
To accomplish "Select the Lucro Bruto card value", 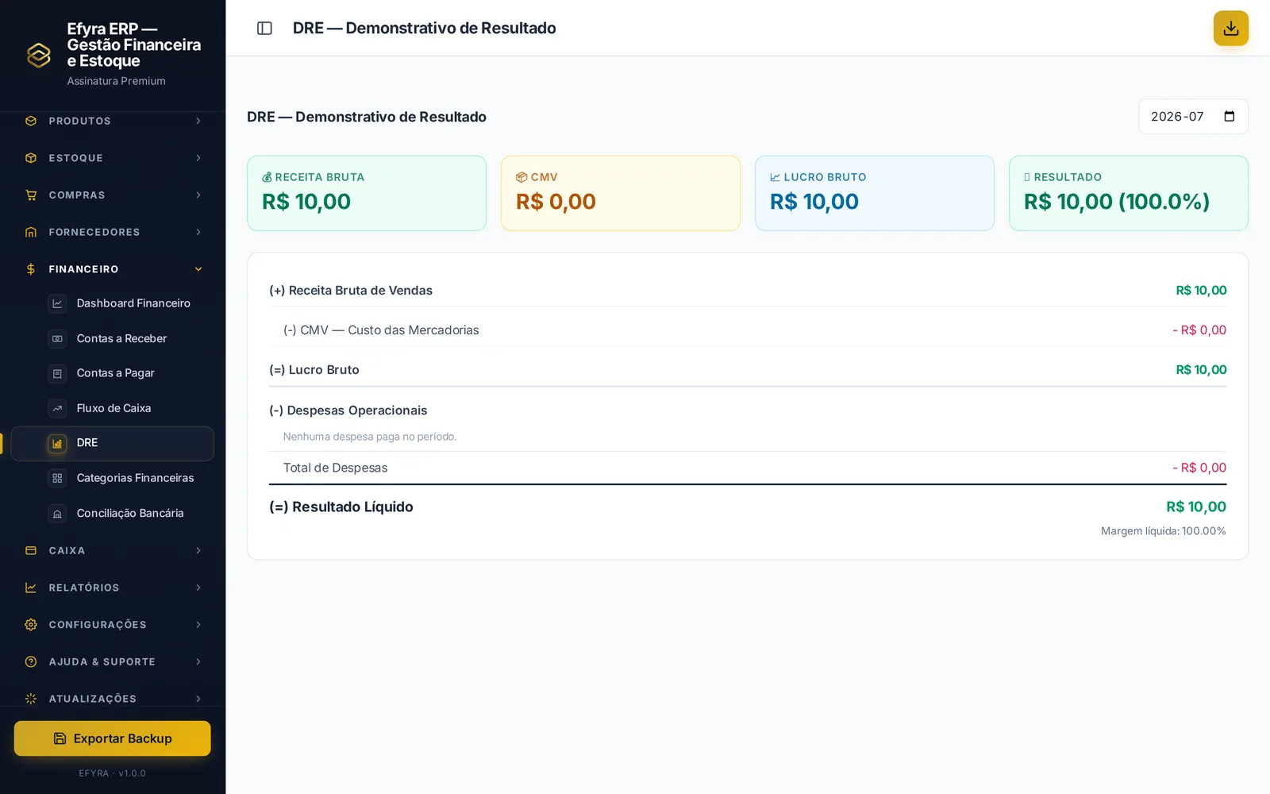I will click(x=814, y=202).
